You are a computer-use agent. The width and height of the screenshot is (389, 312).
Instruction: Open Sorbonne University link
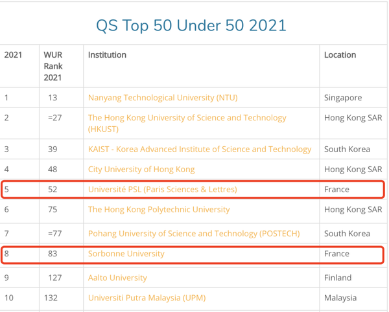pos(126,254)
